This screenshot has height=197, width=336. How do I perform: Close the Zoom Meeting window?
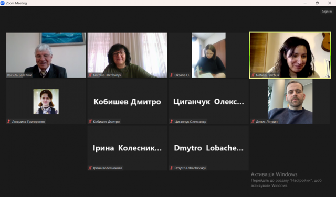330,3
